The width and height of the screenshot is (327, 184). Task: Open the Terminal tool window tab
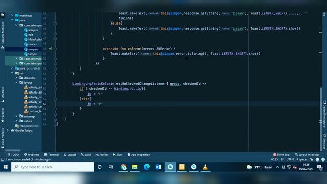pyautogui.click(x=52, y=155)
